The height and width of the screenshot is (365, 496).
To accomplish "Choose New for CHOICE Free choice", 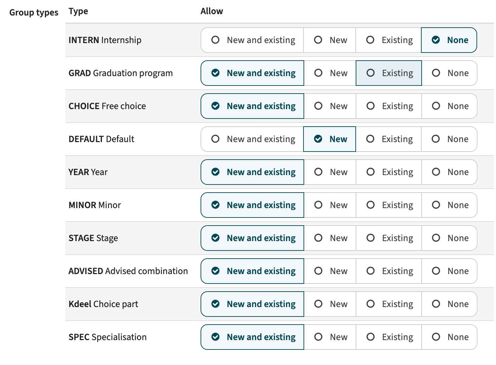I will click(330, 106).
